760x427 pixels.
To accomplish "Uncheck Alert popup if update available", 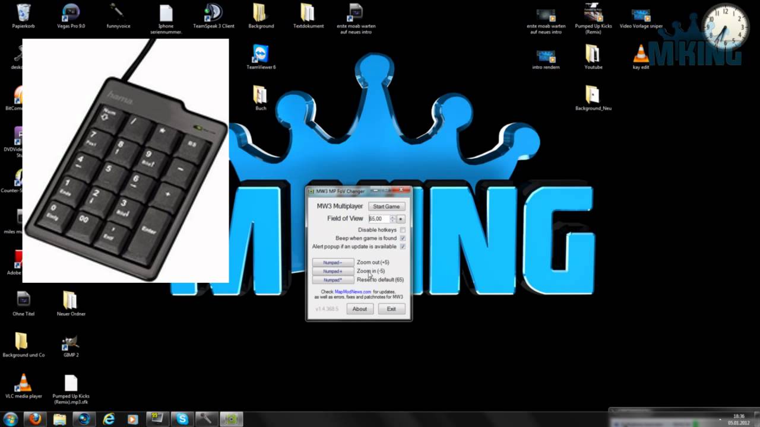I will (x=403, y=247).
